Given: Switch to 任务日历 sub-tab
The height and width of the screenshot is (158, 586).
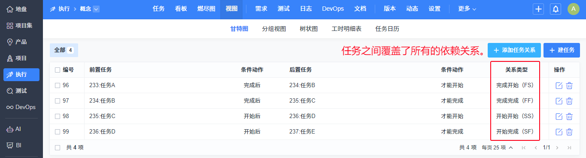Looking at the screenshot, I should coord(387,29).
